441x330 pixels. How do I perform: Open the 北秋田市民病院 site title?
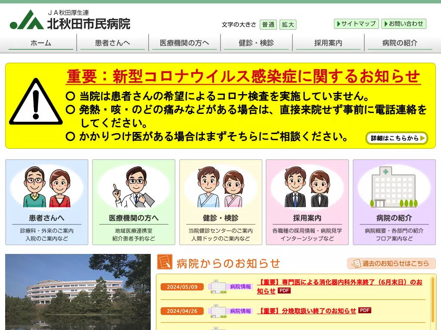89,24
